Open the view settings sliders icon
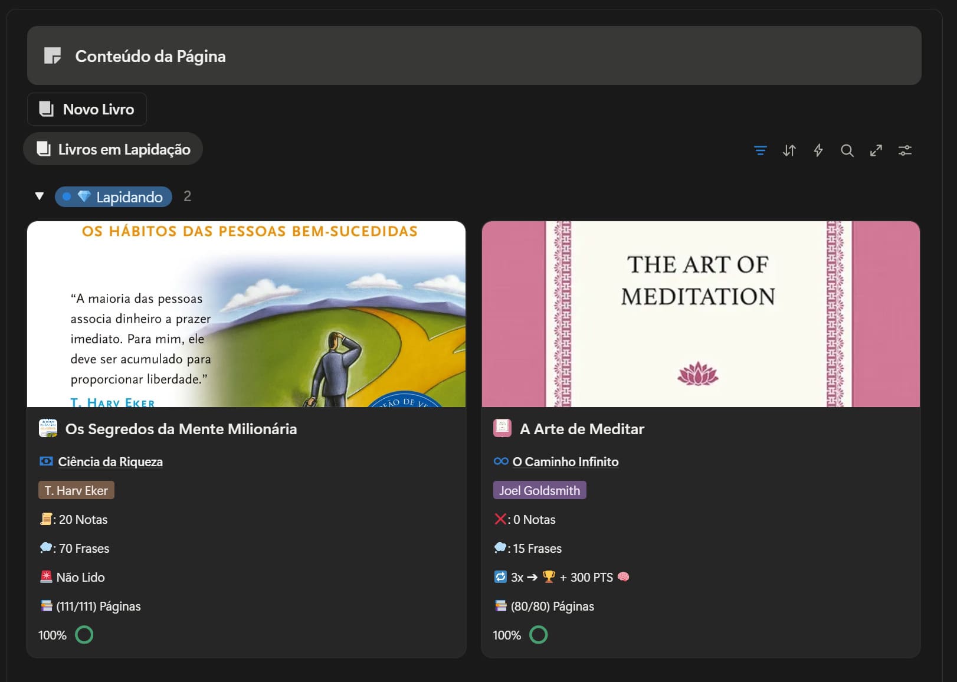The image size is (957, 682). click(905, 150)
